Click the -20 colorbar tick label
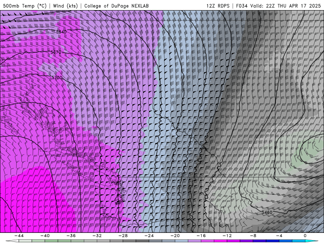324x243 pixels. pos(175,236)
